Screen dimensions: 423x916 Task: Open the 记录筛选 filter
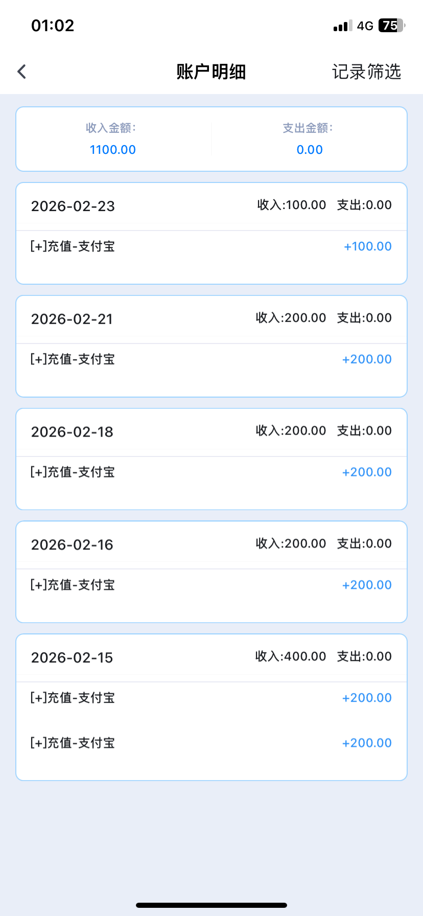tap(366, 72)
